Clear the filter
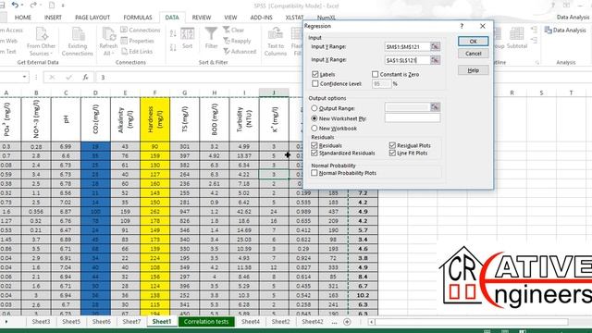This screenshot has width=592, height=333. pos(233,30)
